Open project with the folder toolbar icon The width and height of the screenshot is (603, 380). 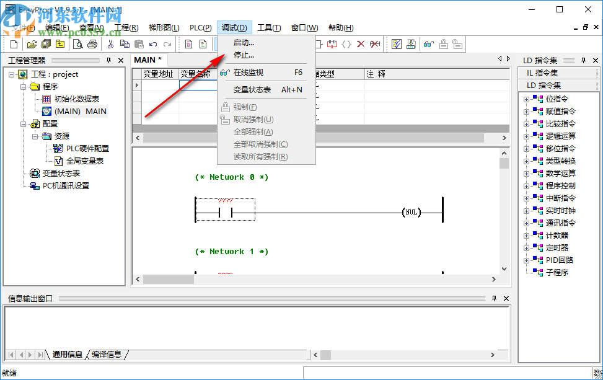click(x=32, y=44)
